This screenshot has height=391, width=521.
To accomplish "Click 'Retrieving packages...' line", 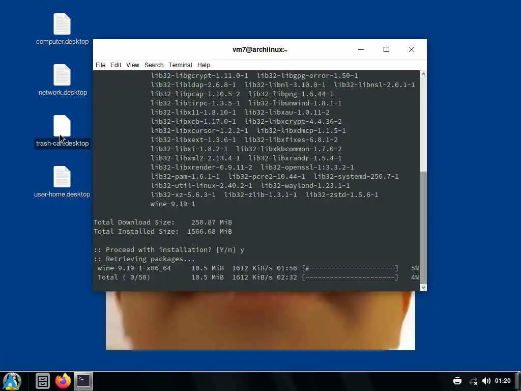I will (144, 259).
